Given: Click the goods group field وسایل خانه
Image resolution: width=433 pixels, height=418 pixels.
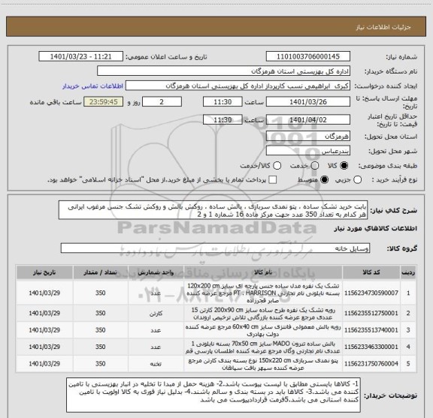Looking at the screenshot, I should [x=215, y=248].
